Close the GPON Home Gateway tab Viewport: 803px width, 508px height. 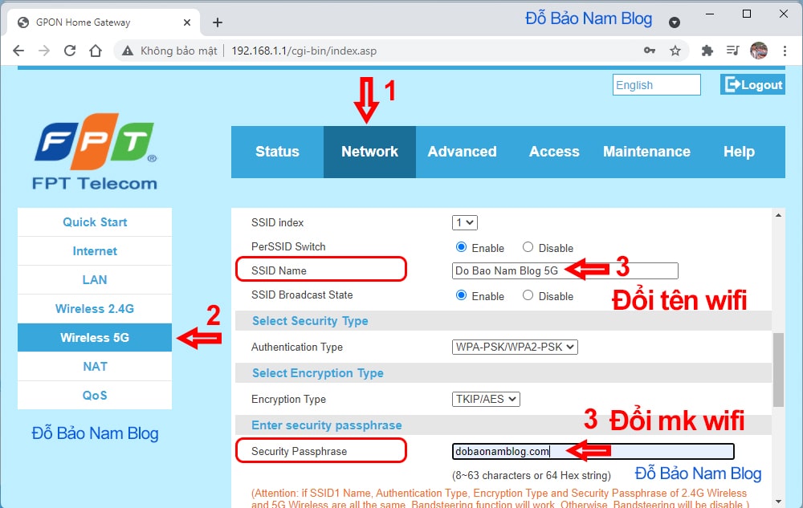pos(187,22)
